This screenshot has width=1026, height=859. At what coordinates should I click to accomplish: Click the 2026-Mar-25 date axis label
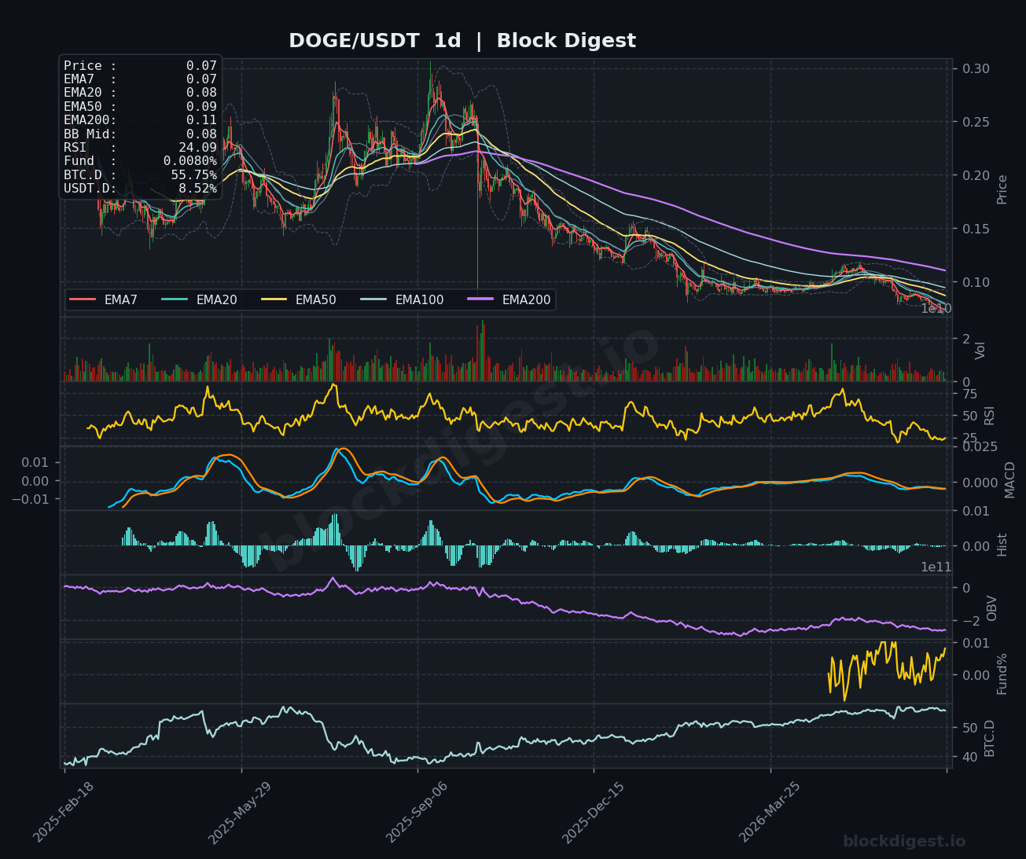coord(769,813)
